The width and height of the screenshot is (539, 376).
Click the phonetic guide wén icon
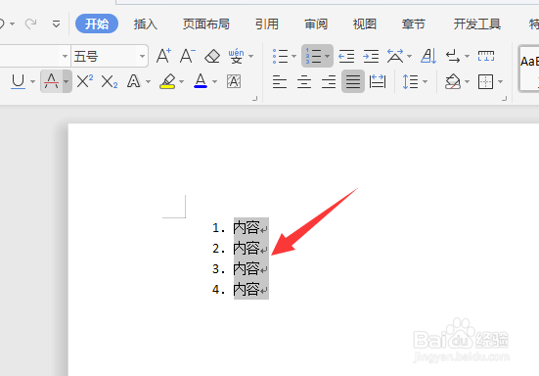coord(236,56)
